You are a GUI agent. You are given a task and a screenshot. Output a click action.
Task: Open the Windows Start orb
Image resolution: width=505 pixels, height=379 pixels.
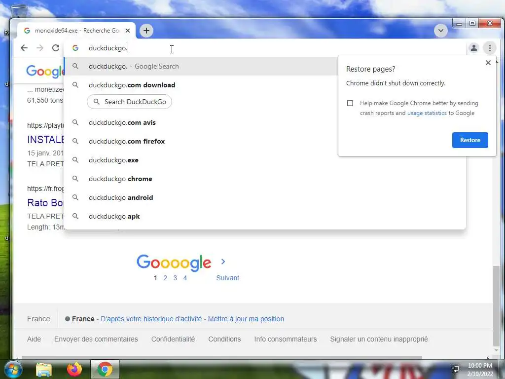click(13, 369)
